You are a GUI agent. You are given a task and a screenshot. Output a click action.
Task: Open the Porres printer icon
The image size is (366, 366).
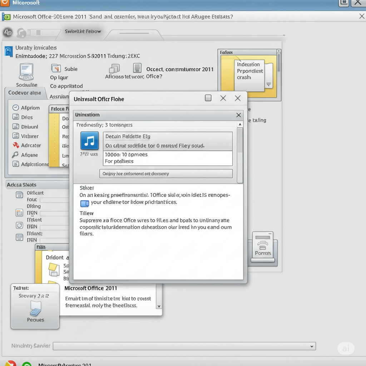coord(263,247)
